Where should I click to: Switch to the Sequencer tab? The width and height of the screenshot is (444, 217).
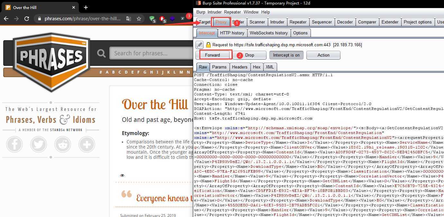[x=322, y=22]
